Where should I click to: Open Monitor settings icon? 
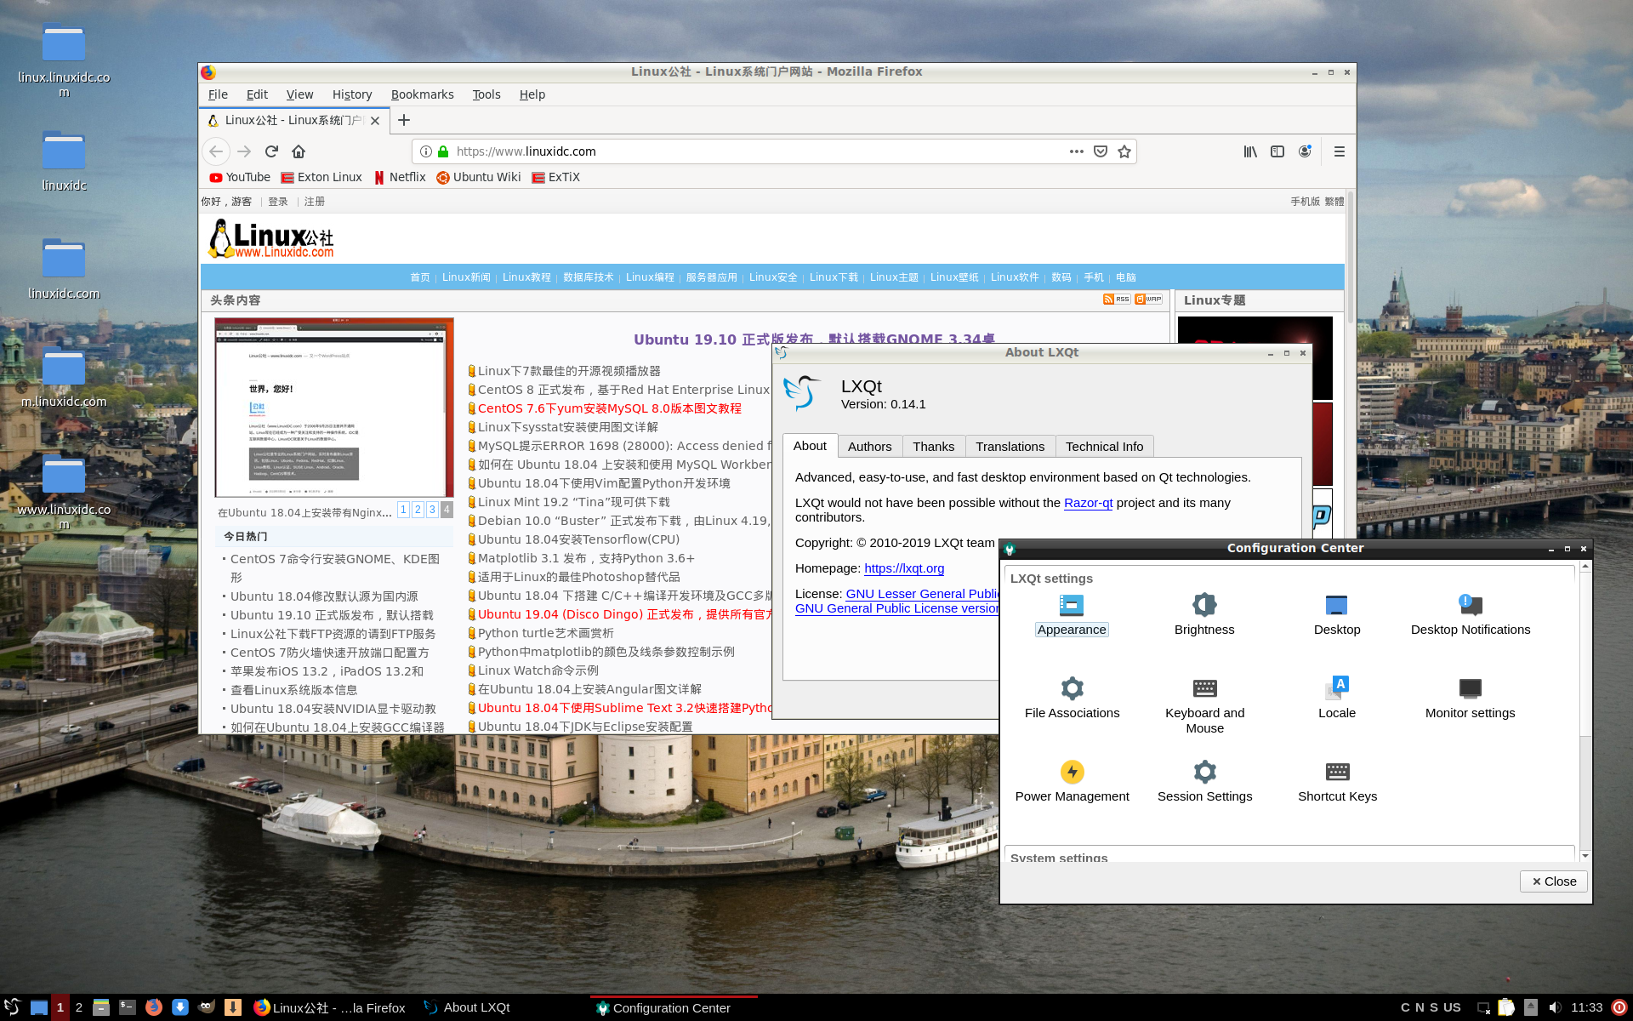[1470, 699]
